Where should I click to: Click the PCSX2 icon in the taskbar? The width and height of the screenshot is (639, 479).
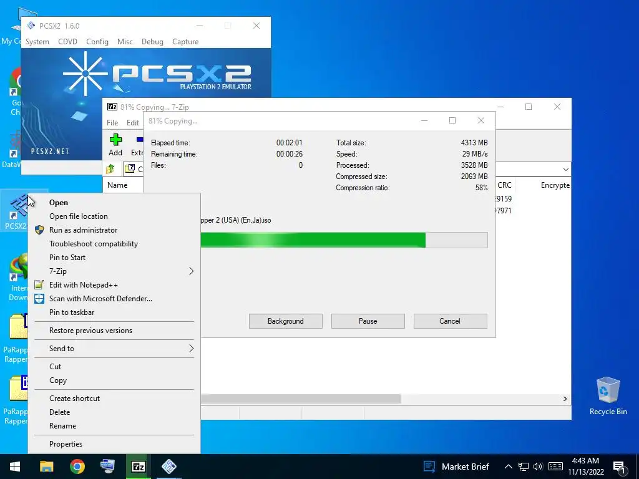click(x=168, y=467)
